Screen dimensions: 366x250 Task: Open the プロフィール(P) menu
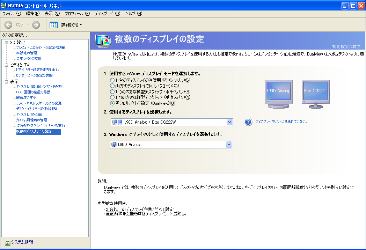77,14
